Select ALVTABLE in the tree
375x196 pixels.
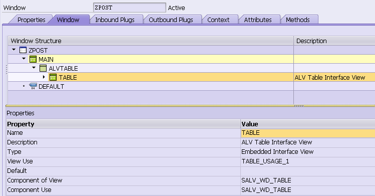64,69
